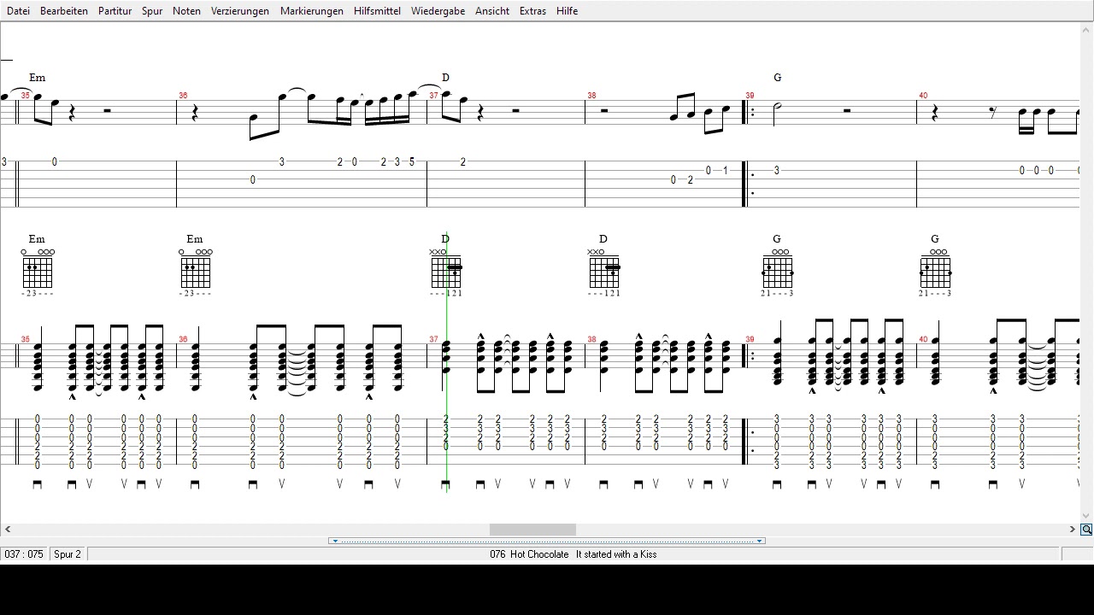Open the Partitur menu

pyautogui.click(x=115, y=11)
